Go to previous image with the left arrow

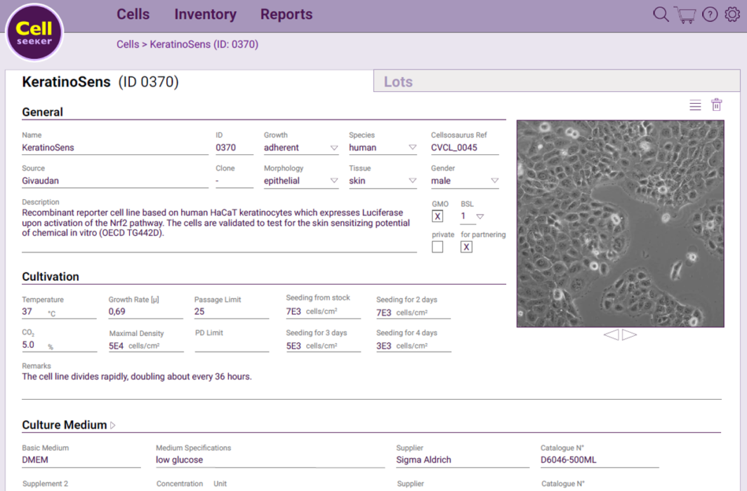pos(613,335)
